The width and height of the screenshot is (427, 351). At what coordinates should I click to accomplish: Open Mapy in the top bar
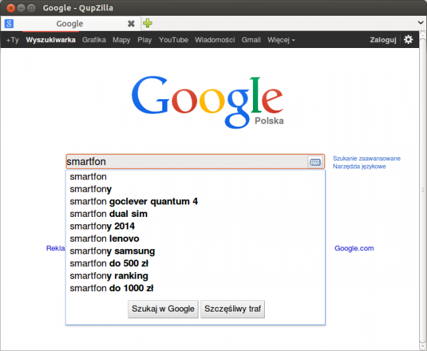(122, 40)
